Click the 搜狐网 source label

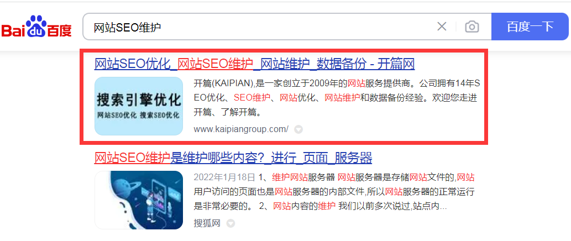pyautogui.click(x=207, y=223)
